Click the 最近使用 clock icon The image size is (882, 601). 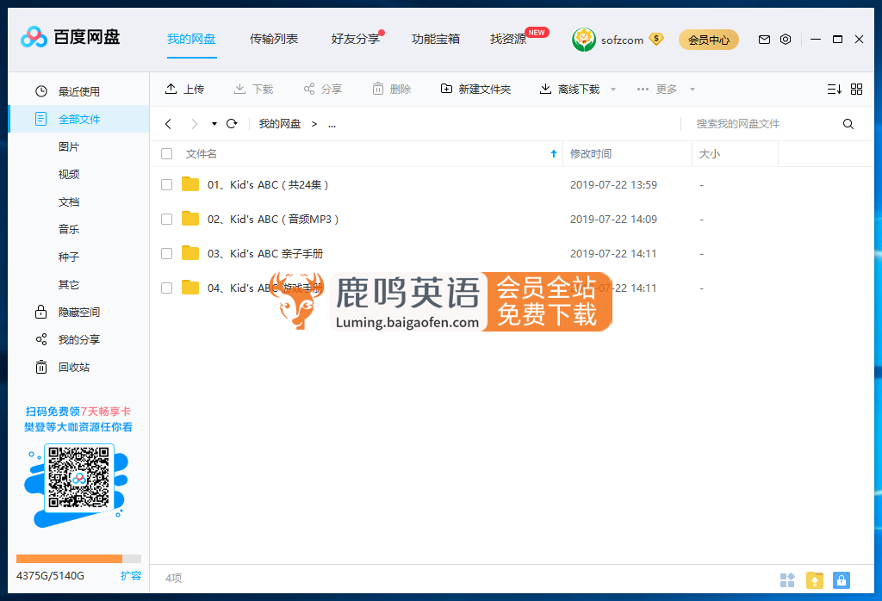[41, 91]
